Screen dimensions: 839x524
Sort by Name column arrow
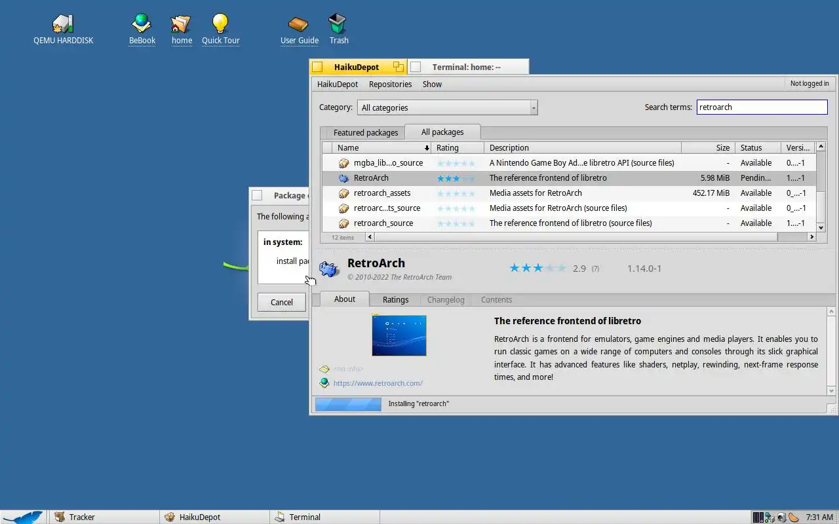pos(427,148)
